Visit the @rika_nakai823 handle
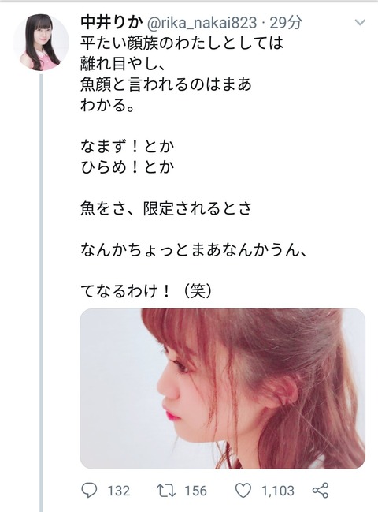The image size is (378, 512). coord(202,23)
